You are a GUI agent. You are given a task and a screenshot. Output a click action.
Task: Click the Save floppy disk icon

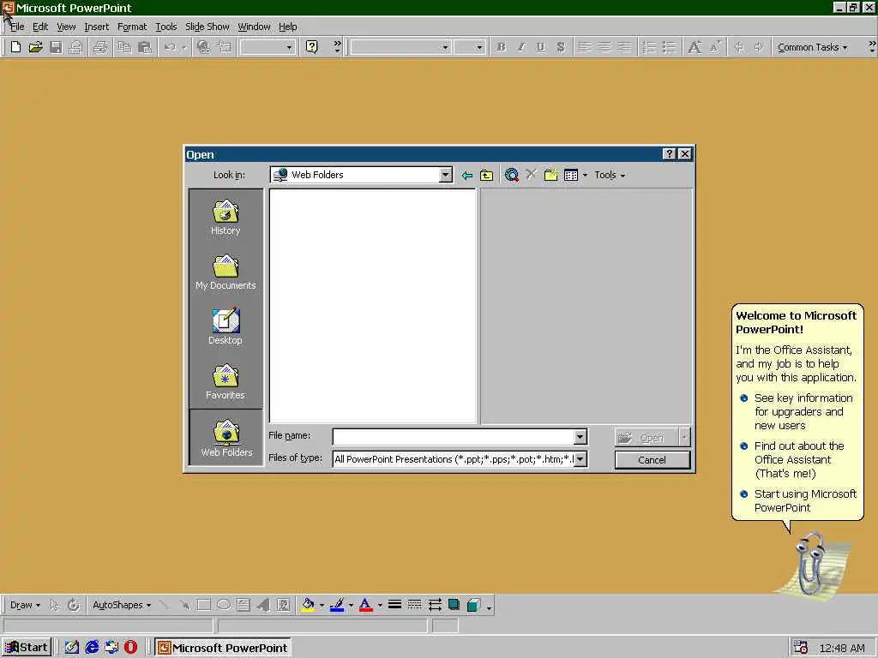point(56,47)
